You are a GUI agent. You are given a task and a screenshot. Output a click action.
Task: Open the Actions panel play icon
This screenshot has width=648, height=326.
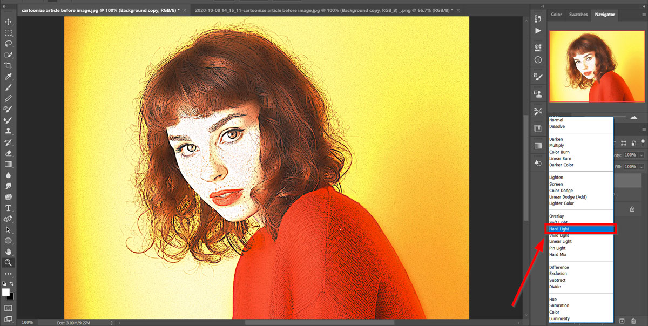tap(538, 31)
